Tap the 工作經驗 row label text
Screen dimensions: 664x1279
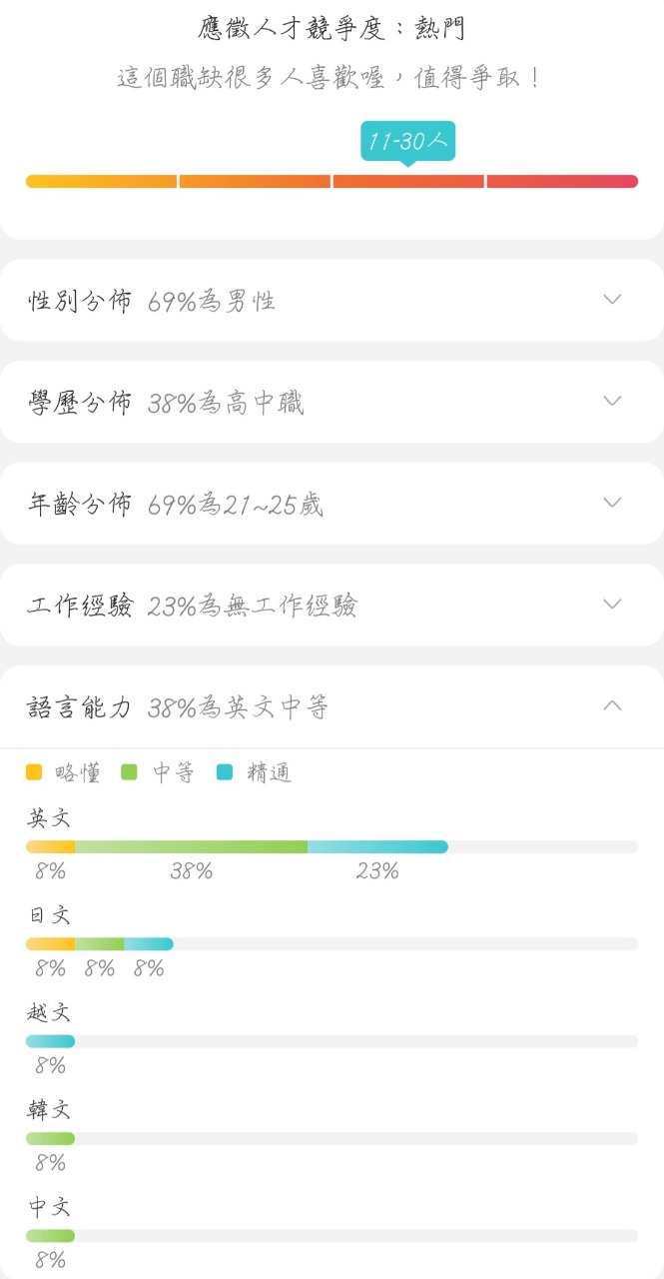tap(80, 606)
